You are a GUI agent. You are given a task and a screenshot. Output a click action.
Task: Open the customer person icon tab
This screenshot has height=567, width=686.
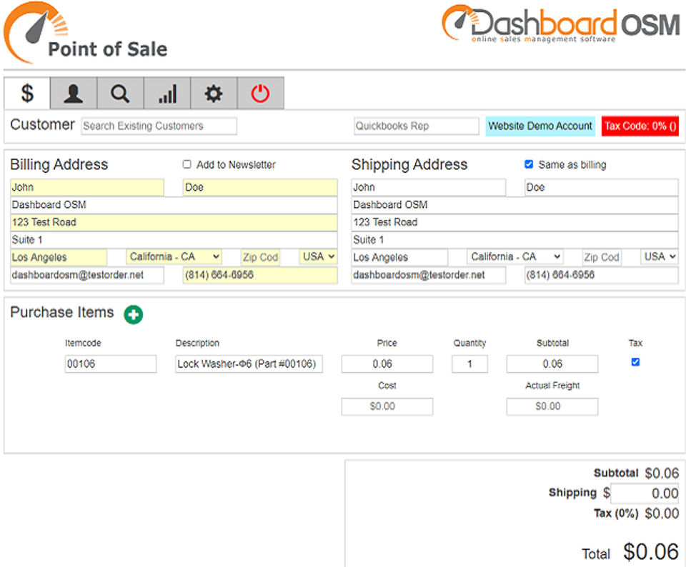coord(74,93)
